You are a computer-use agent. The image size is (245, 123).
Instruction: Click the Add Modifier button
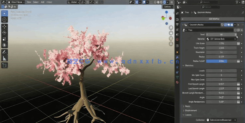[x=212, y=19]
